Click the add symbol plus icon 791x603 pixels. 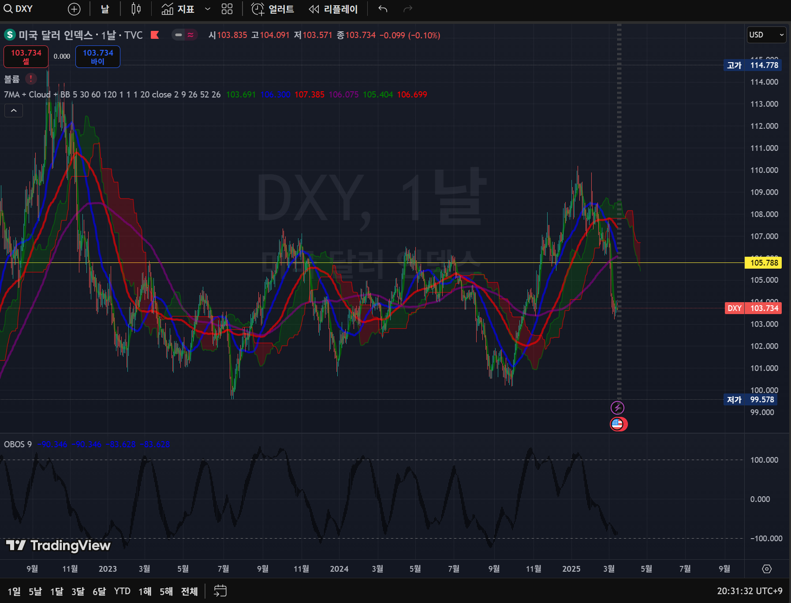click(74, 9)
